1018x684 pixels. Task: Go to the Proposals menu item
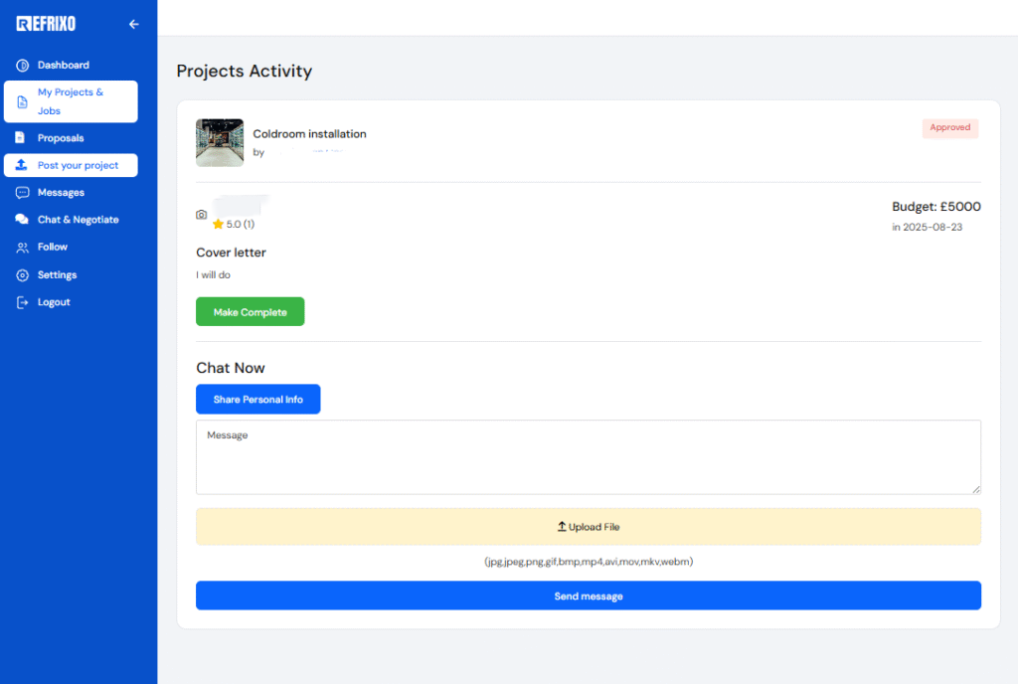pyautogui.click(x=61, y=138)
